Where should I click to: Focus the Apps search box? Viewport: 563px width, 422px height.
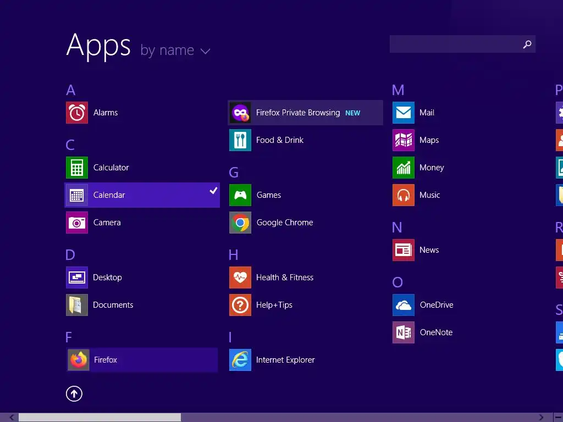[462, 44]
